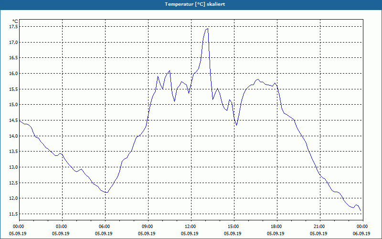
Task: Pick the "15,5" y-axis value
Action: point(13,89)
